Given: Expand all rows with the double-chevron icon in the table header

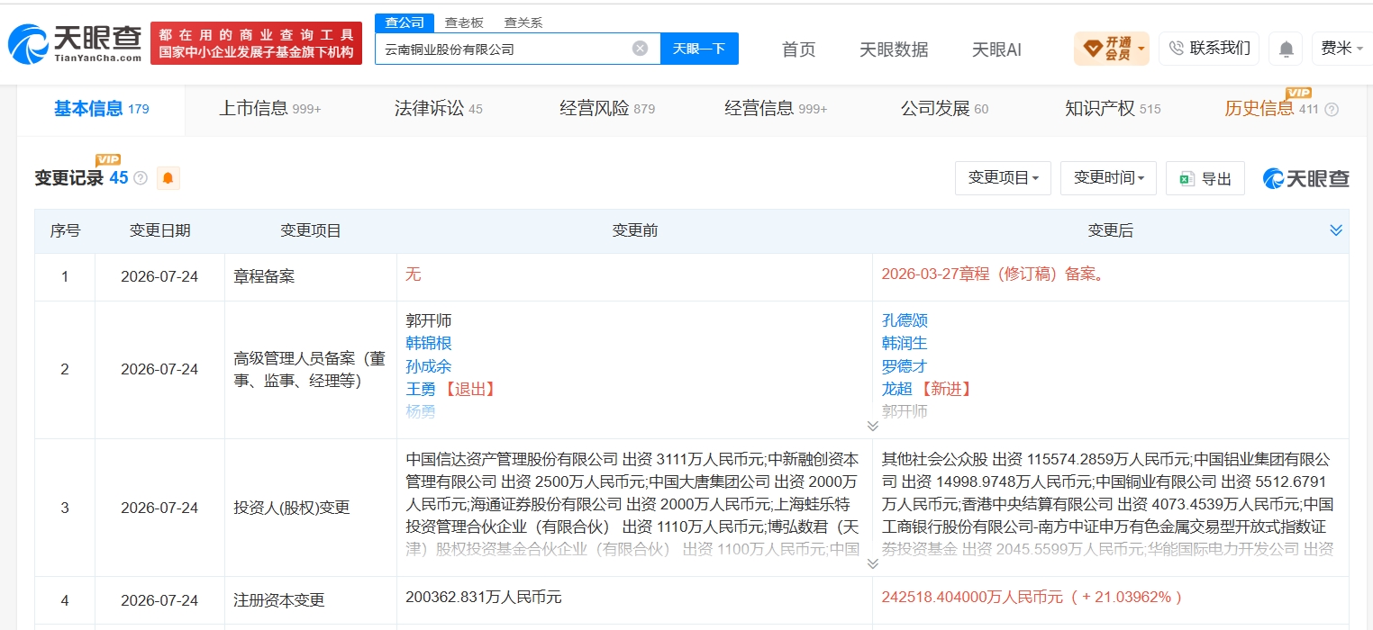Looking at the screenshot, I should point(1336,231).
